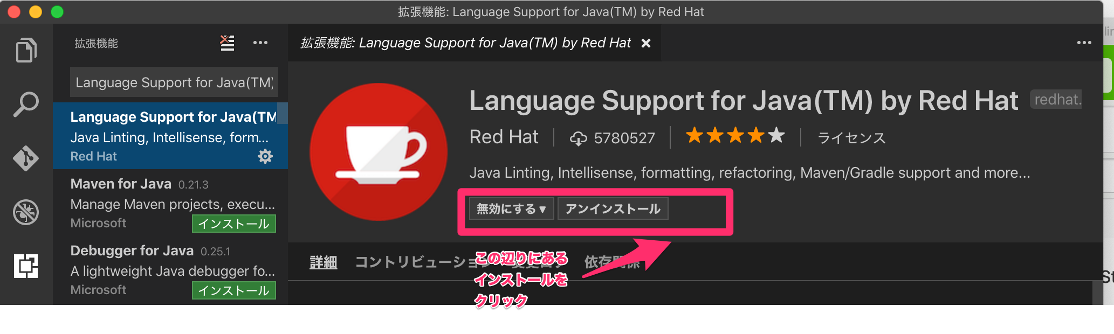
Task: Click the extensions list scrollbar
Action: pos(283,114)
